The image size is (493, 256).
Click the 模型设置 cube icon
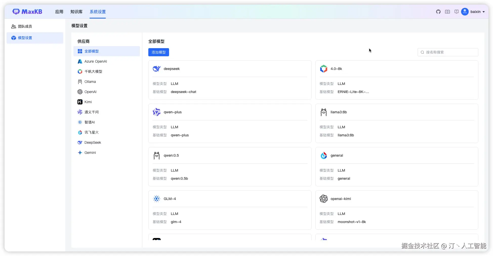[14, 38]
